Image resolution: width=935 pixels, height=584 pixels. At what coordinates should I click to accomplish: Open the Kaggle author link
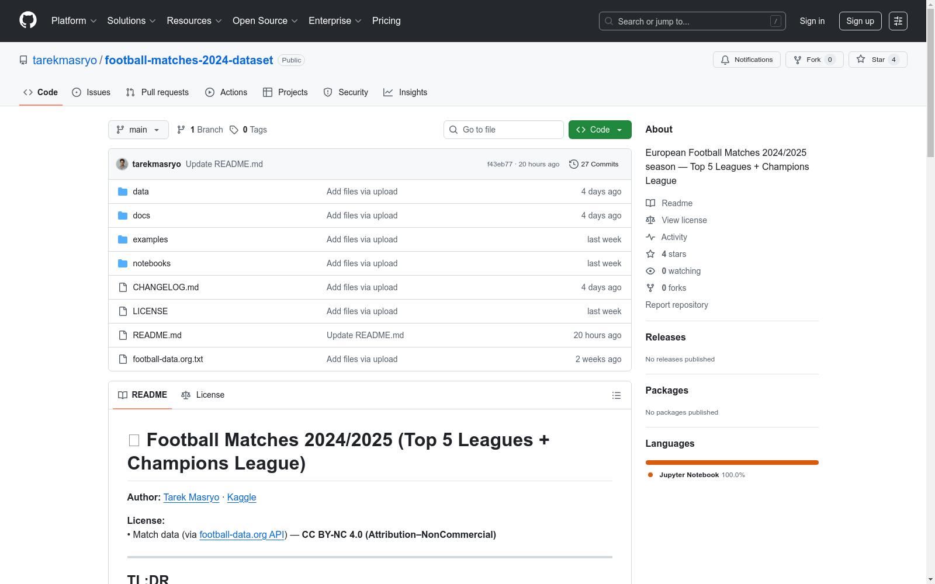[241, 497]
